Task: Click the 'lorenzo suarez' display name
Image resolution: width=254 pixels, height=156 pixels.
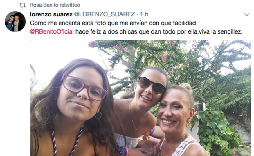Action: tap(51, 14)
